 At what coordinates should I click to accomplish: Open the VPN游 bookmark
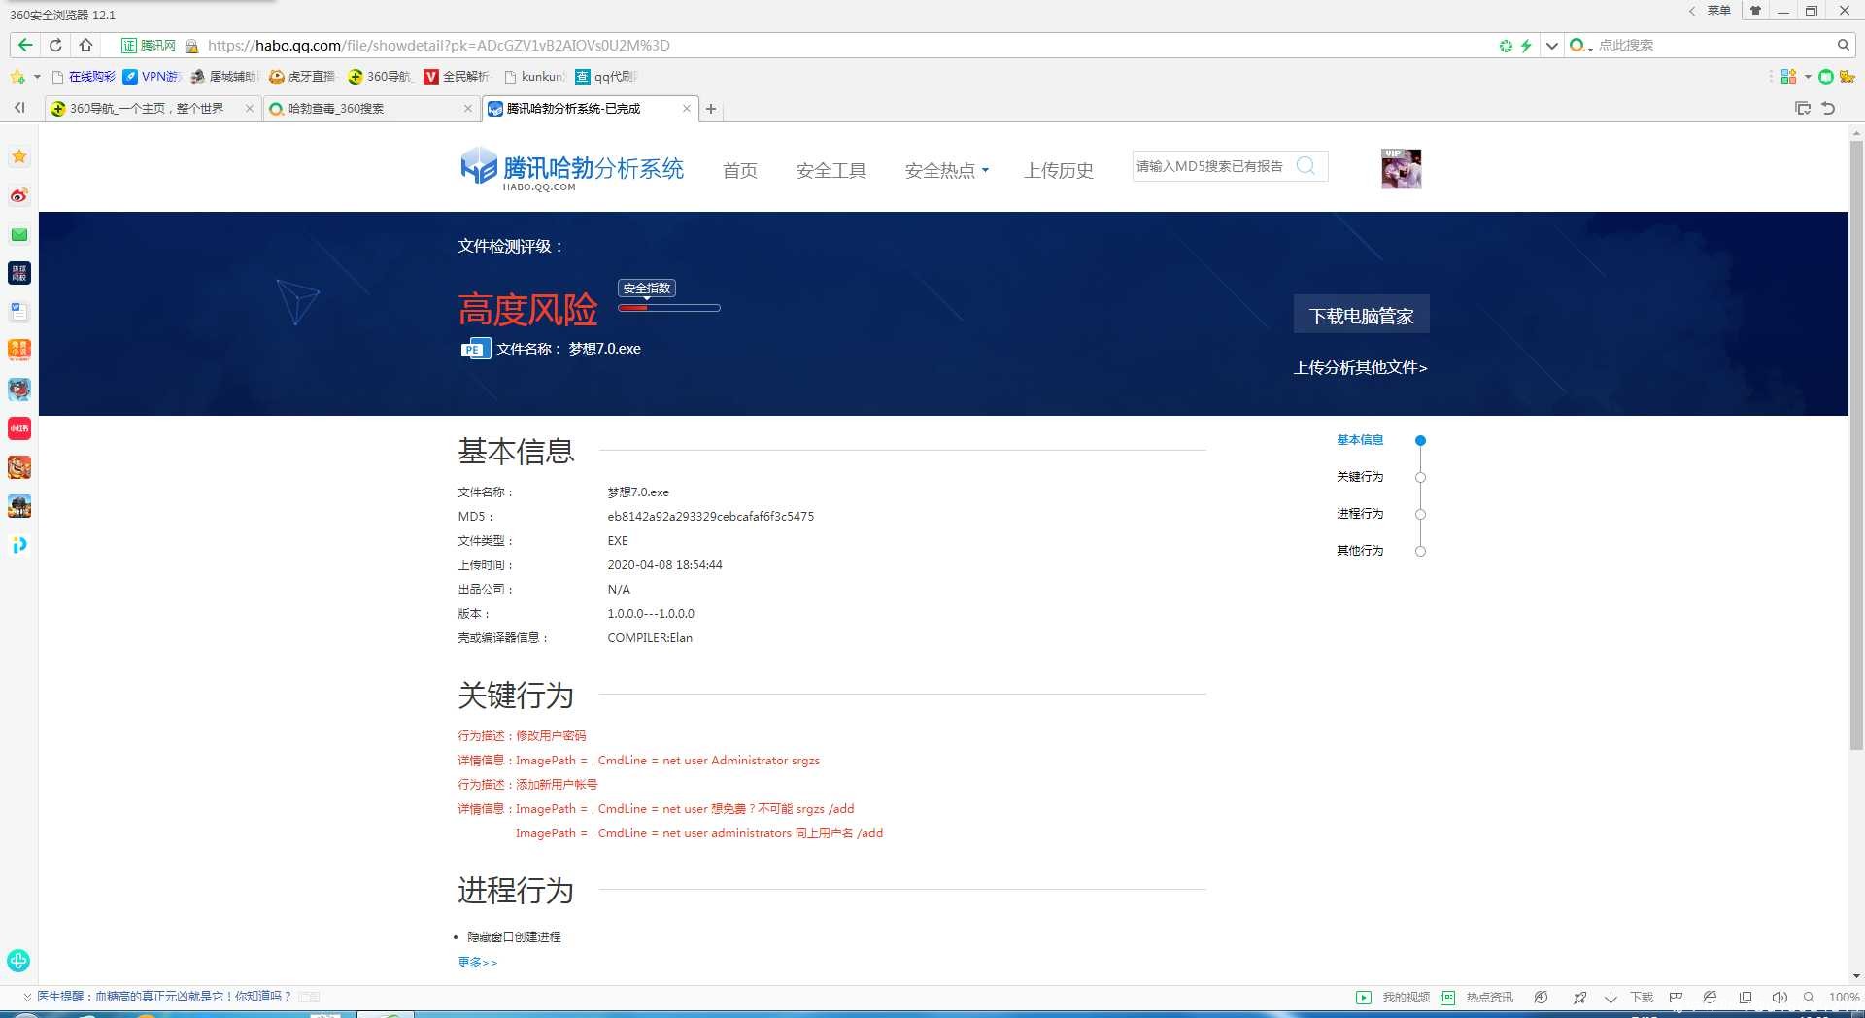pos(152,77)
